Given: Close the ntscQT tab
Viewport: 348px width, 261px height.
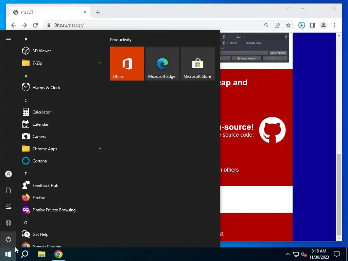Looking at the screenshot, I should pos(85,12).
